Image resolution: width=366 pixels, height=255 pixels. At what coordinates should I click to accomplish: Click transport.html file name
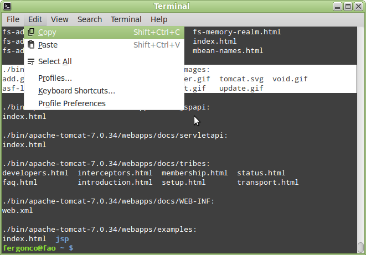pos(268,183)
